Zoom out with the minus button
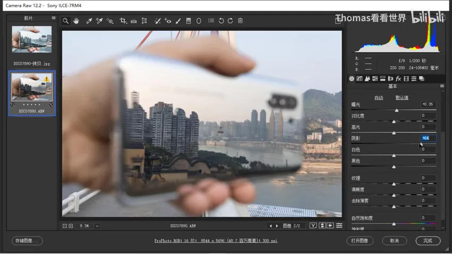Image resolution: width=452 pixels, height=254 pixels. [65, 226]
